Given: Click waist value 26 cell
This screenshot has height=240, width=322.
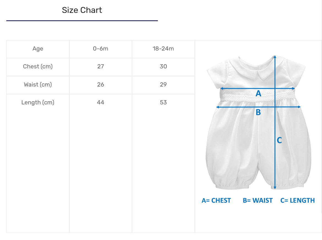Looking at the screenshot, I should (x=100, y=85).
